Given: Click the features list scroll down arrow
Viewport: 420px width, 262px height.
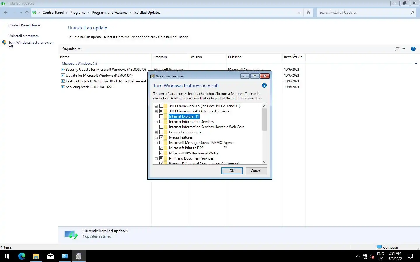Looking at the screenshot, I should (x=265, y=162).
